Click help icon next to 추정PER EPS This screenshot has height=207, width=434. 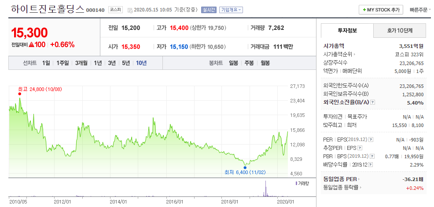click(x=360, y=148)
